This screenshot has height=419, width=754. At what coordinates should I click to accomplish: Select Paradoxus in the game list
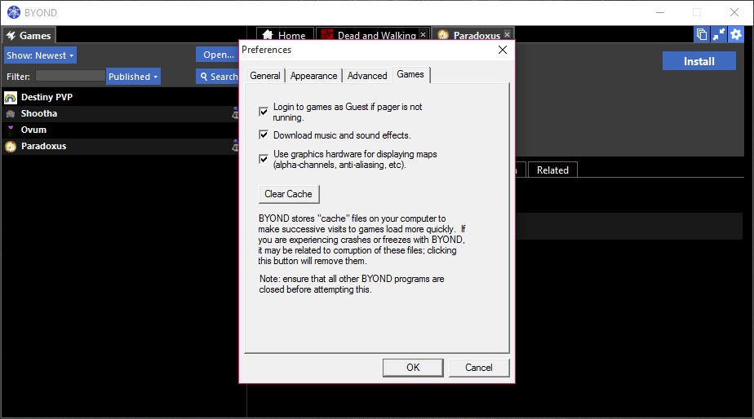pyautogui.click(x=120, y=146)
